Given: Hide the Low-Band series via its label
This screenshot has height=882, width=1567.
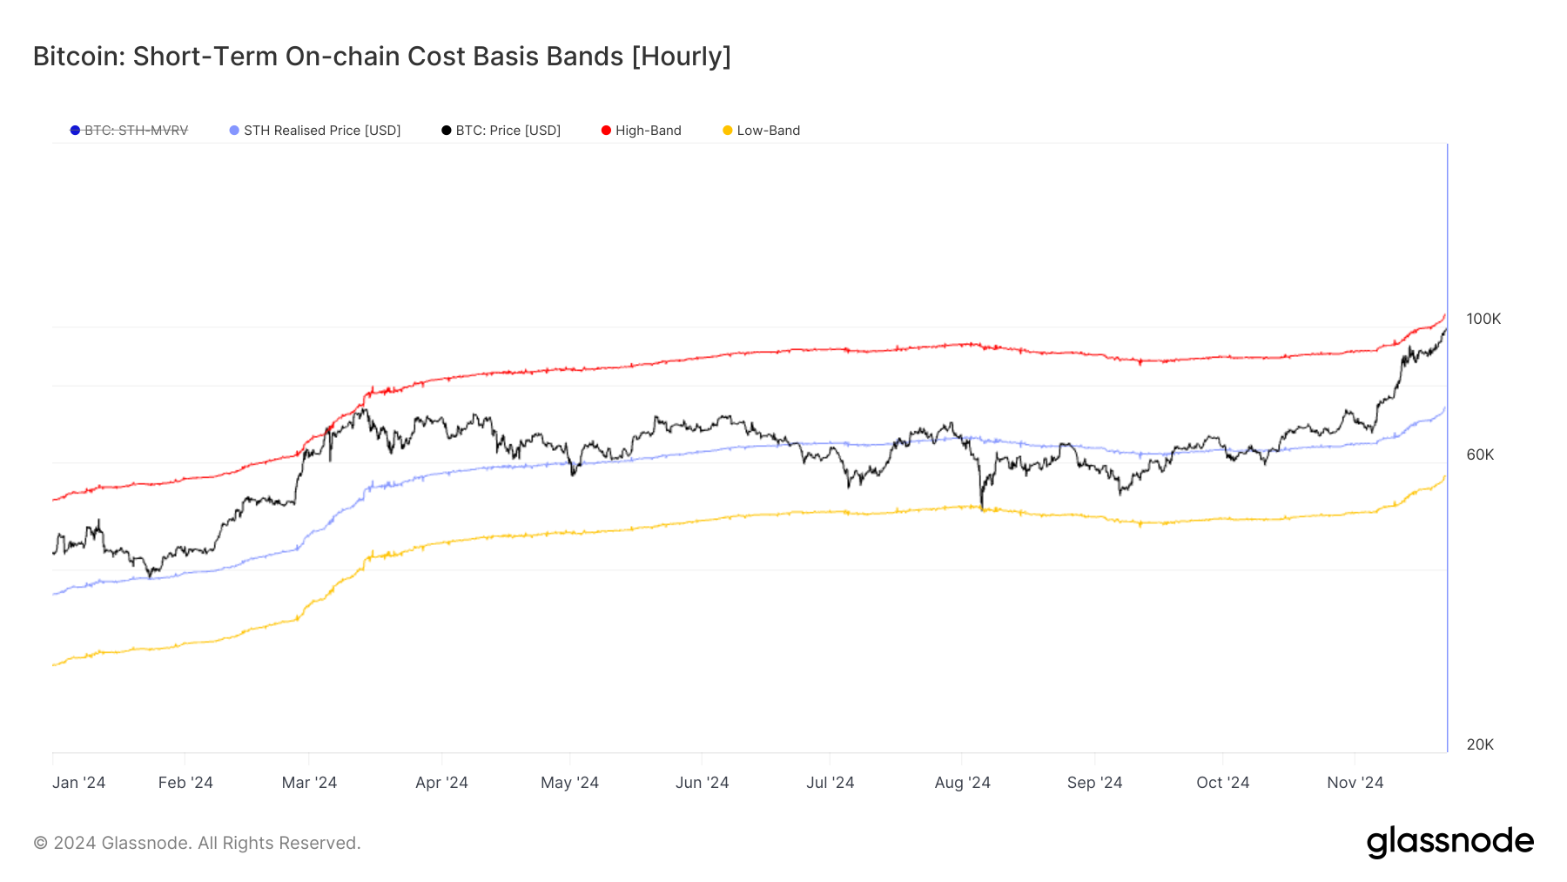Looking at the screenshot, I should coord(769,131).
